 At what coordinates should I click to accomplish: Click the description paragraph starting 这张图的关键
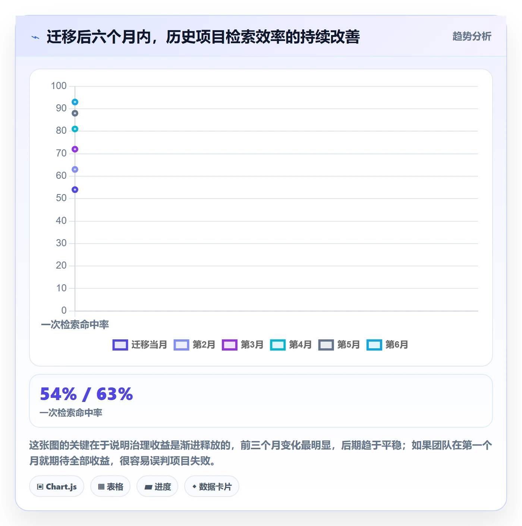coord(261,453)
